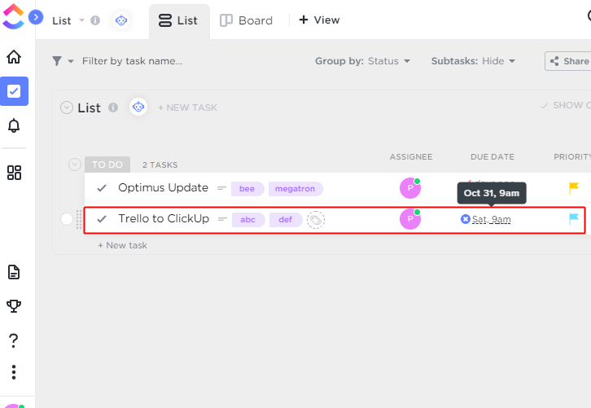
Task: Open Home from the sidebar
Action: pos(14,57)
